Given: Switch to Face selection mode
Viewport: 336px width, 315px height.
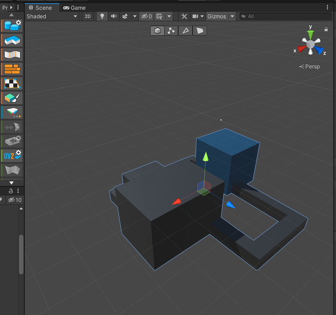Looking at the screenshot, I should tap(199, 30).
